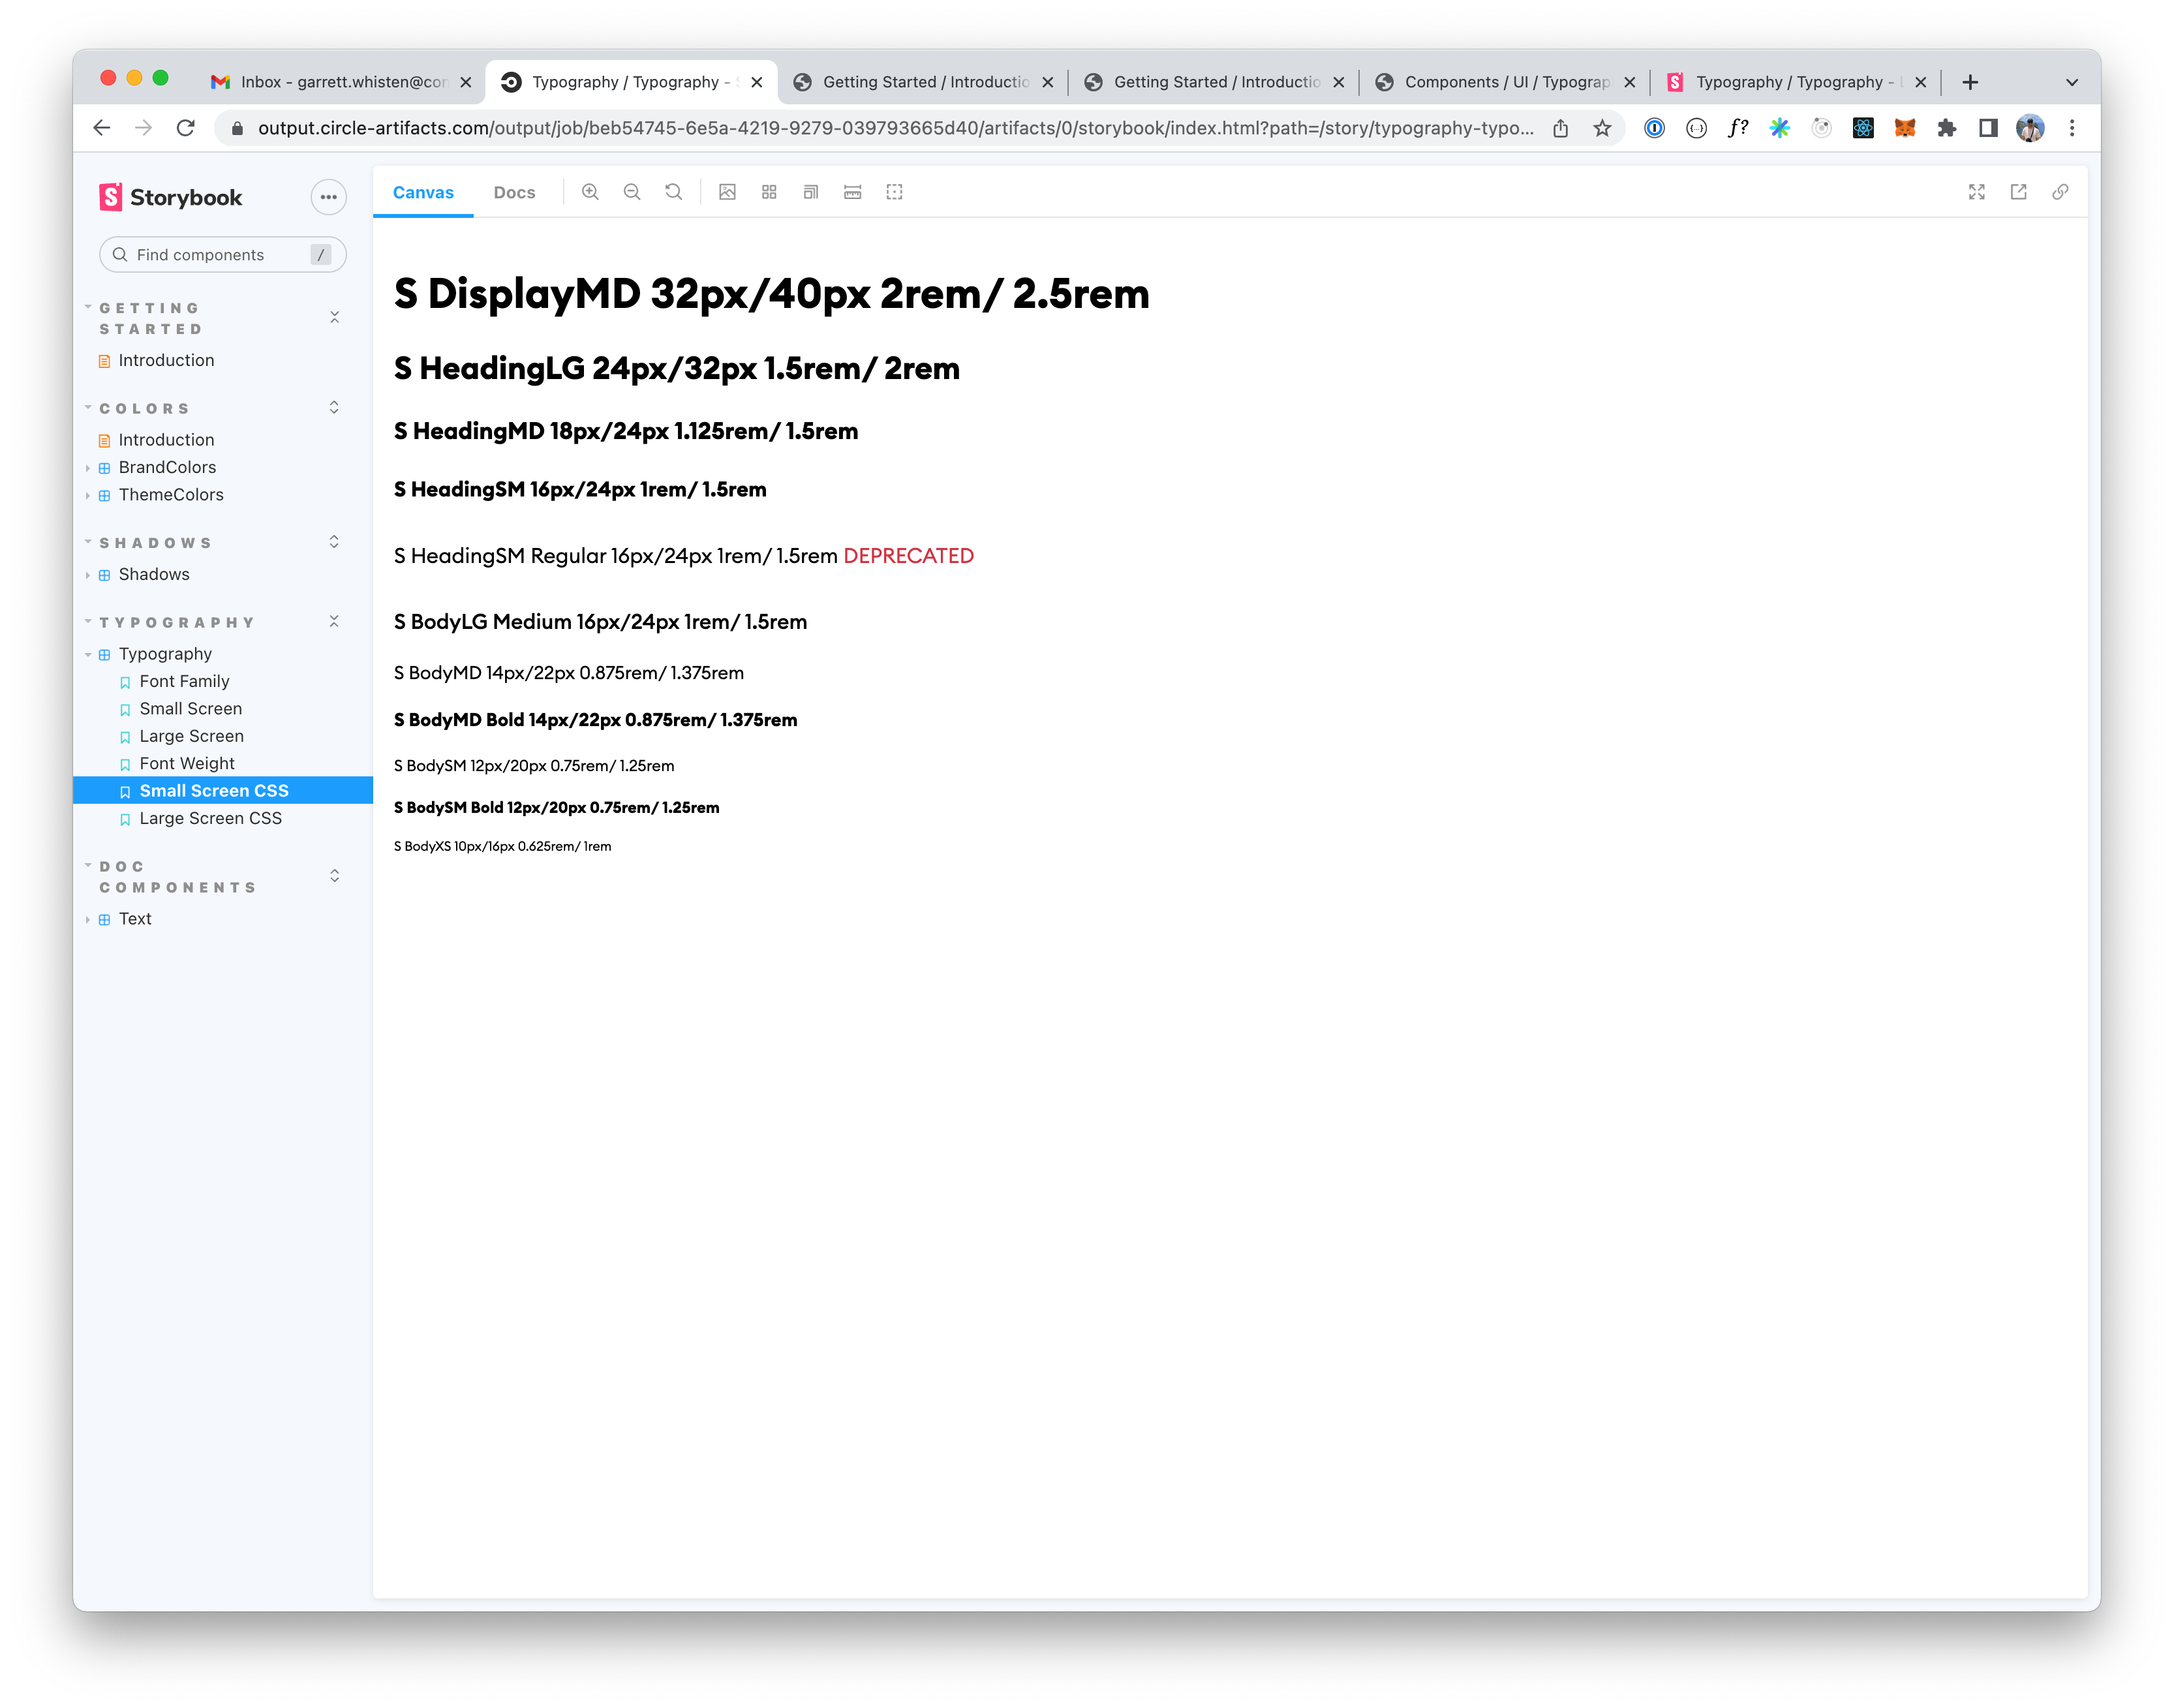Screen dimensions: 2174x1708
Task: Click the zoom out toolbar icon
Action: [632, 192]
